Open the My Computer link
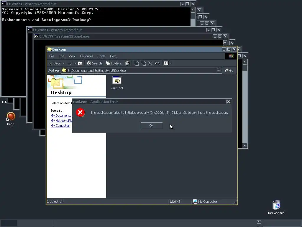Viewport: 302px width, 227px height. pyautogui.click(x=60, y=126)
